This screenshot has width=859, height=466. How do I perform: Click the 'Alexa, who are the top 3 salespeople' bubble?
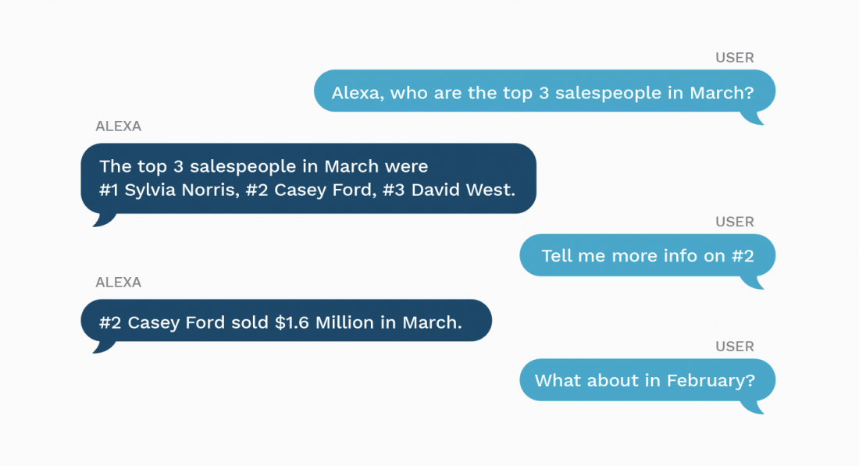(x=544, y=91)
